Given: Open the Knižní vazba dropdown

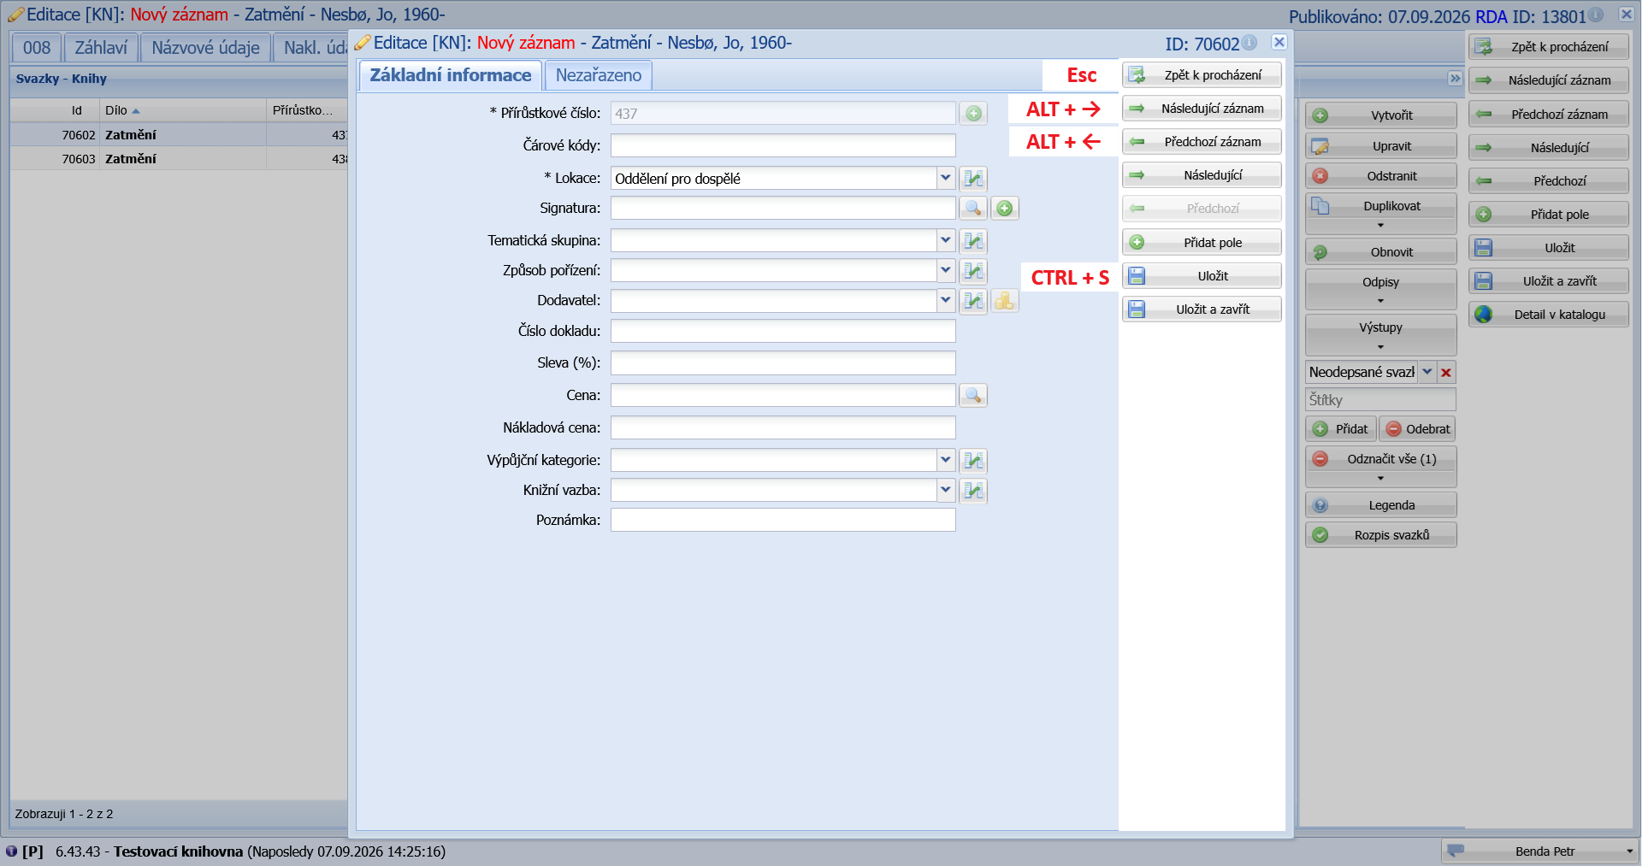Looking at the screenshot, I should 946,490.
